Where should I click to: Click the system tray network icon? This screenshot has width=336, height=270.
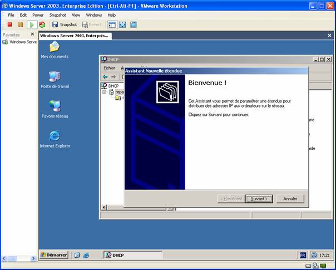(314, 255)
